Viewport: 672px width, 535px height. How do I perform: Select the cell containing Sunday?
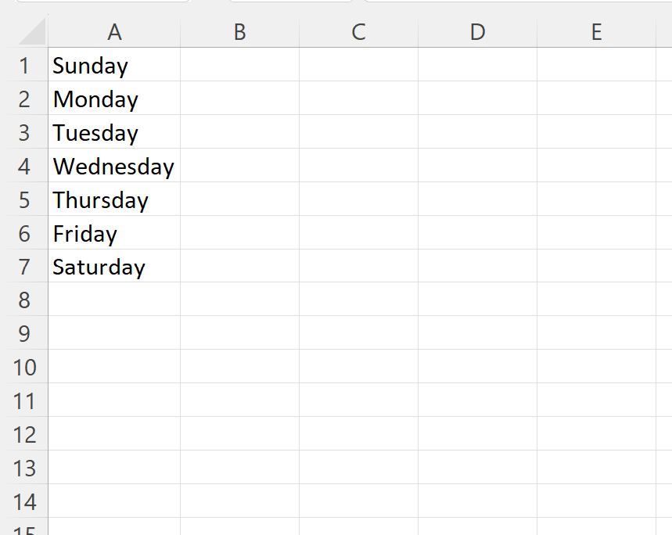point(114,66)
